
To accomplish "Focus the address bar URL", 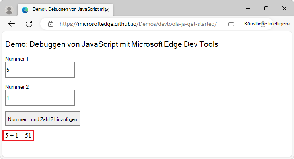I will 138,24.
